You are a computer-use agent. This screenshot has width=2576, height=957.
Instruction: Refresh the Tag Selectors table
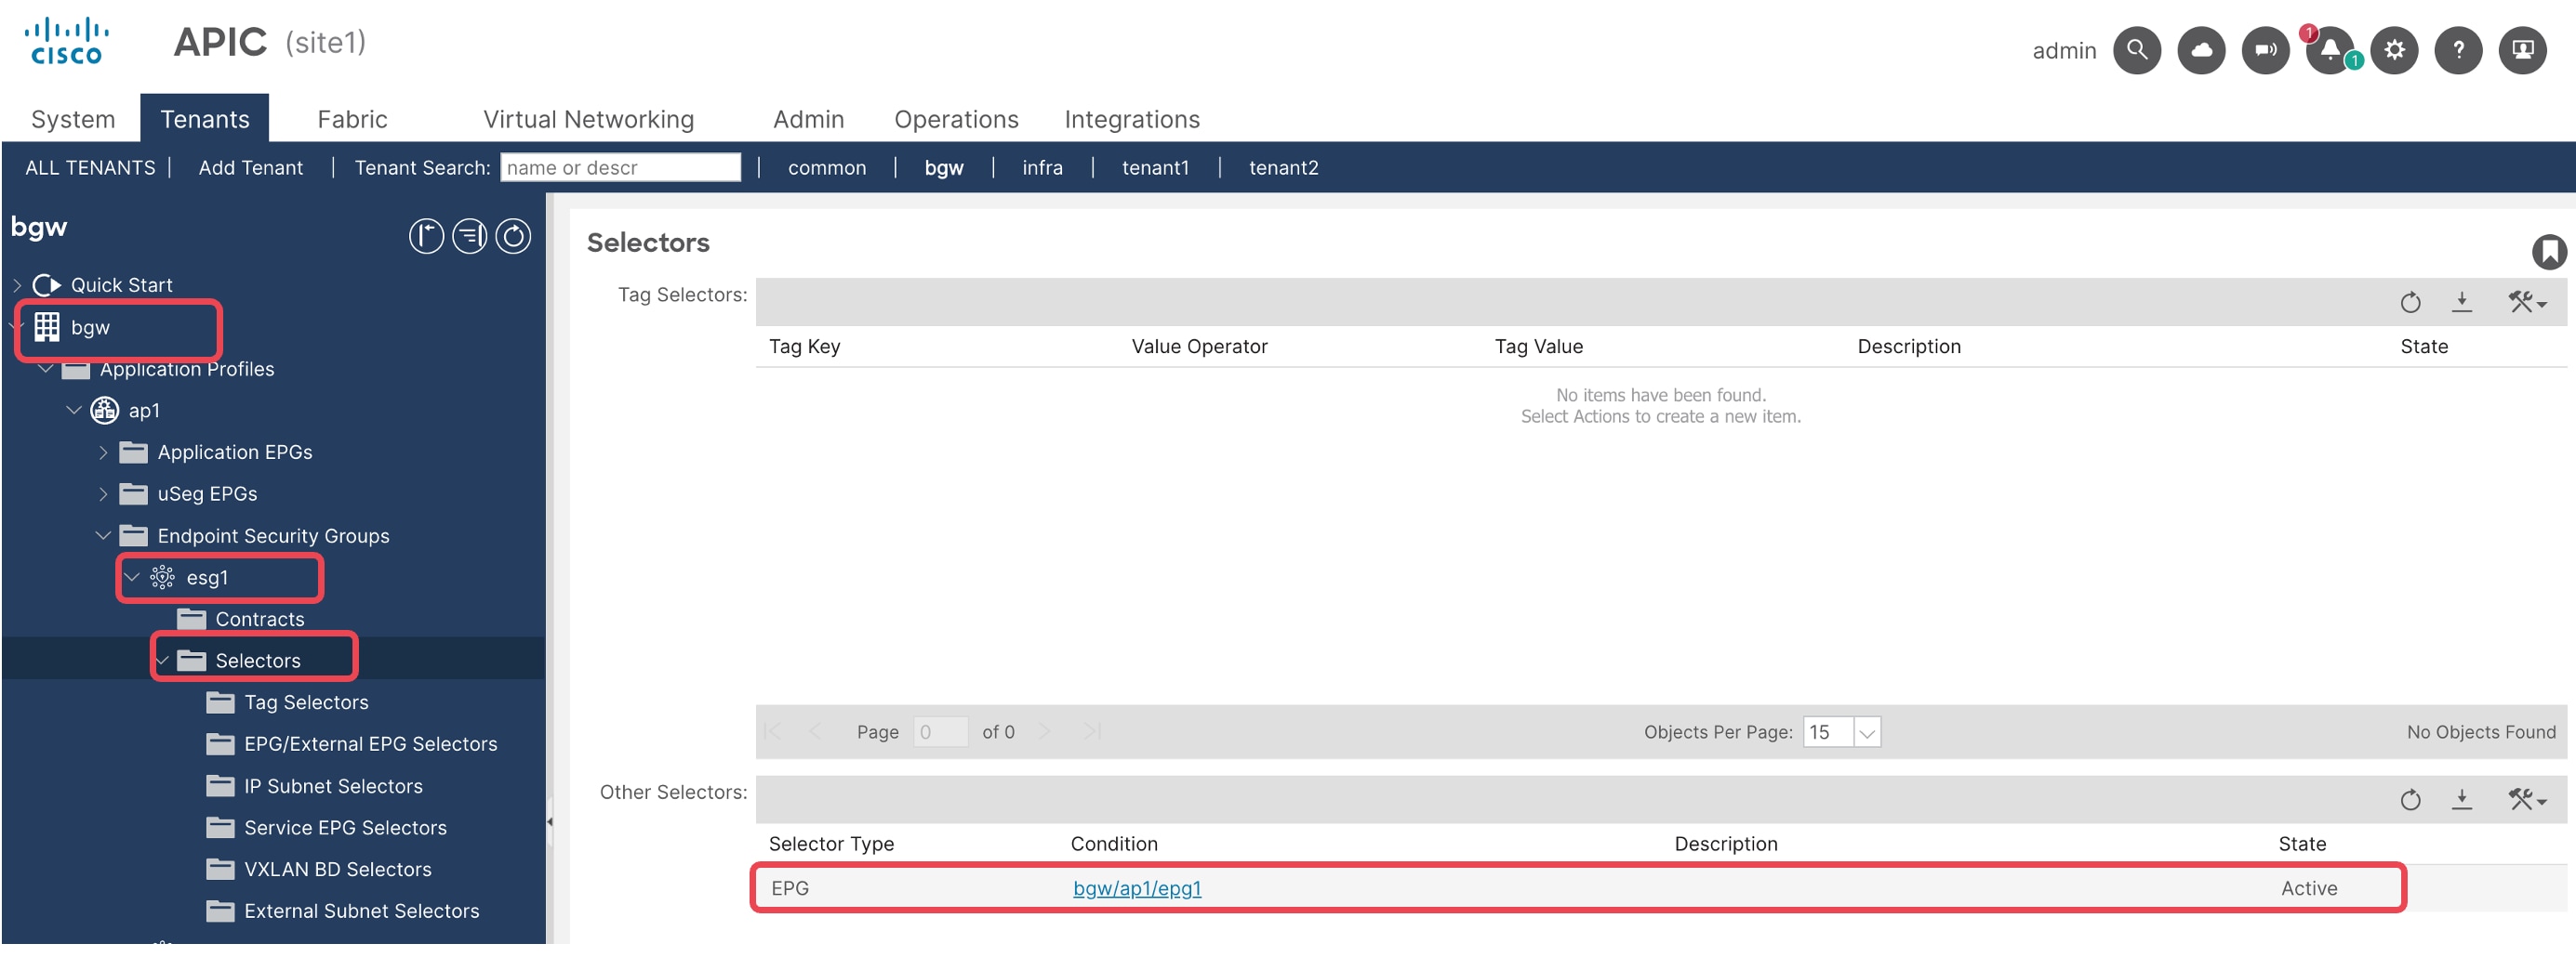click(2410, 303)
